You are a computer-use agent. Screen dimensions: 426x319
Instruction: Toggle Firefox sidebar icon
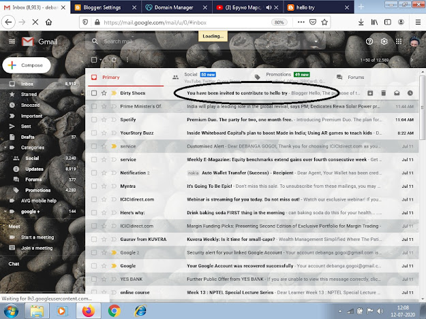tap(388, 22)
